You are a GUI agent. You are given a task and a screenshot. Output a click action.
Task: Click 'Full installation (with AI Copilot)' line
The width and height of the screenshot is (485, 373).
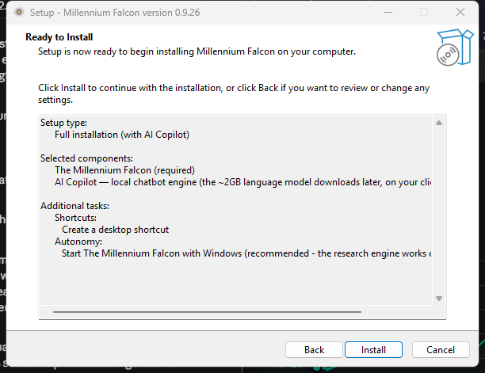(x=122, y=135)
